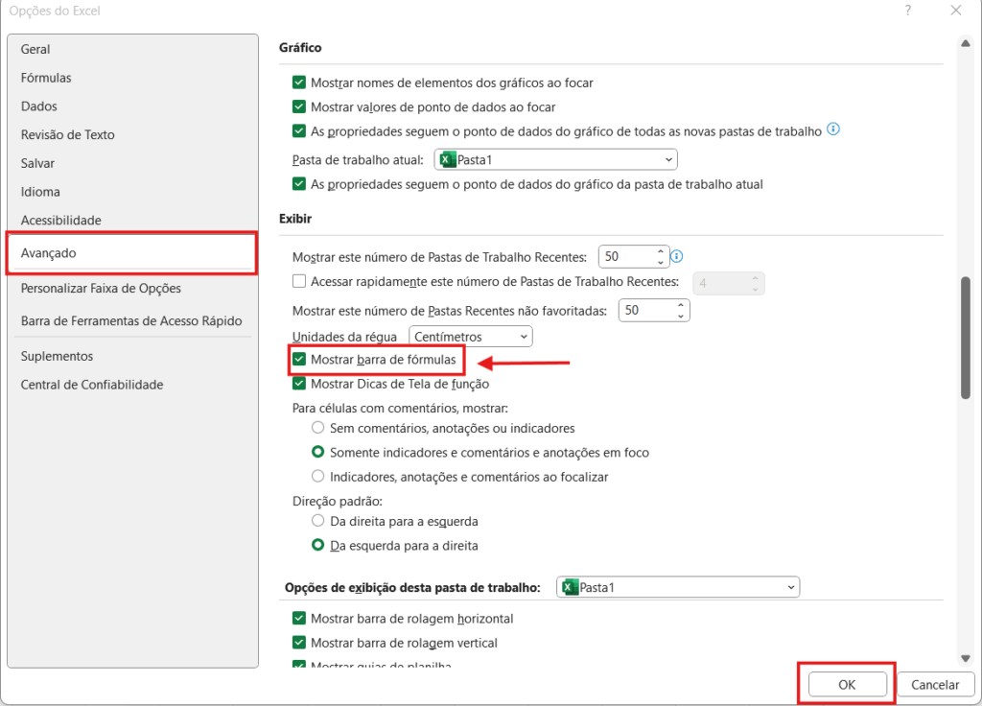Uncheck Mostrar Dicas de Tela de função
This screenshot has width=982, height=706.
(x=300, y=382)
